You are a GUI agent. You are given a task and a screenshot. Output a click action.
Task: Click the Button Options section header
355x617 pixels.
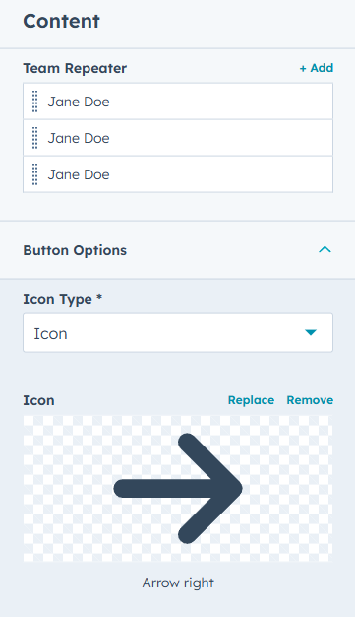(x=177, y=250)
